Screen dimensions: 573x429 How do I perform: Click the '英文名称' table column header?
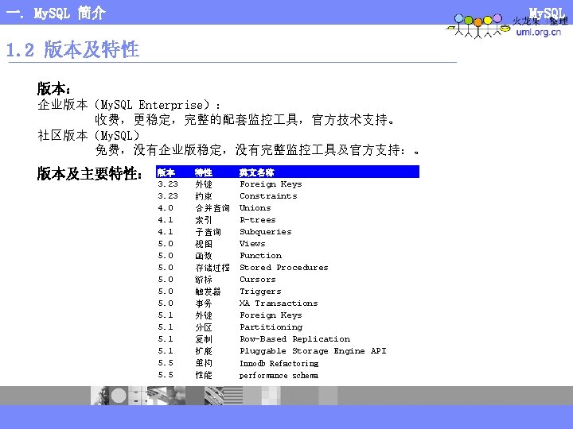click(256, 172)
